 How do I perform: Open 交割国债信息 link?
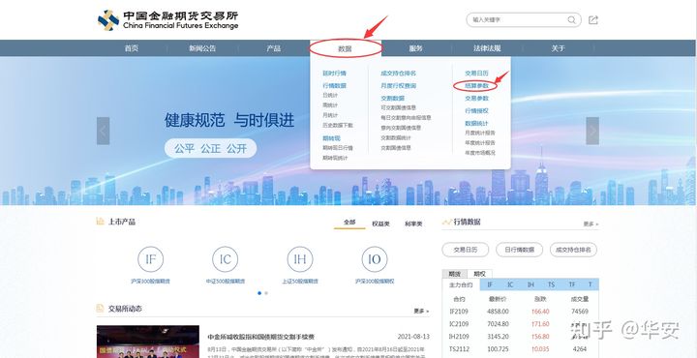[396, 148]
